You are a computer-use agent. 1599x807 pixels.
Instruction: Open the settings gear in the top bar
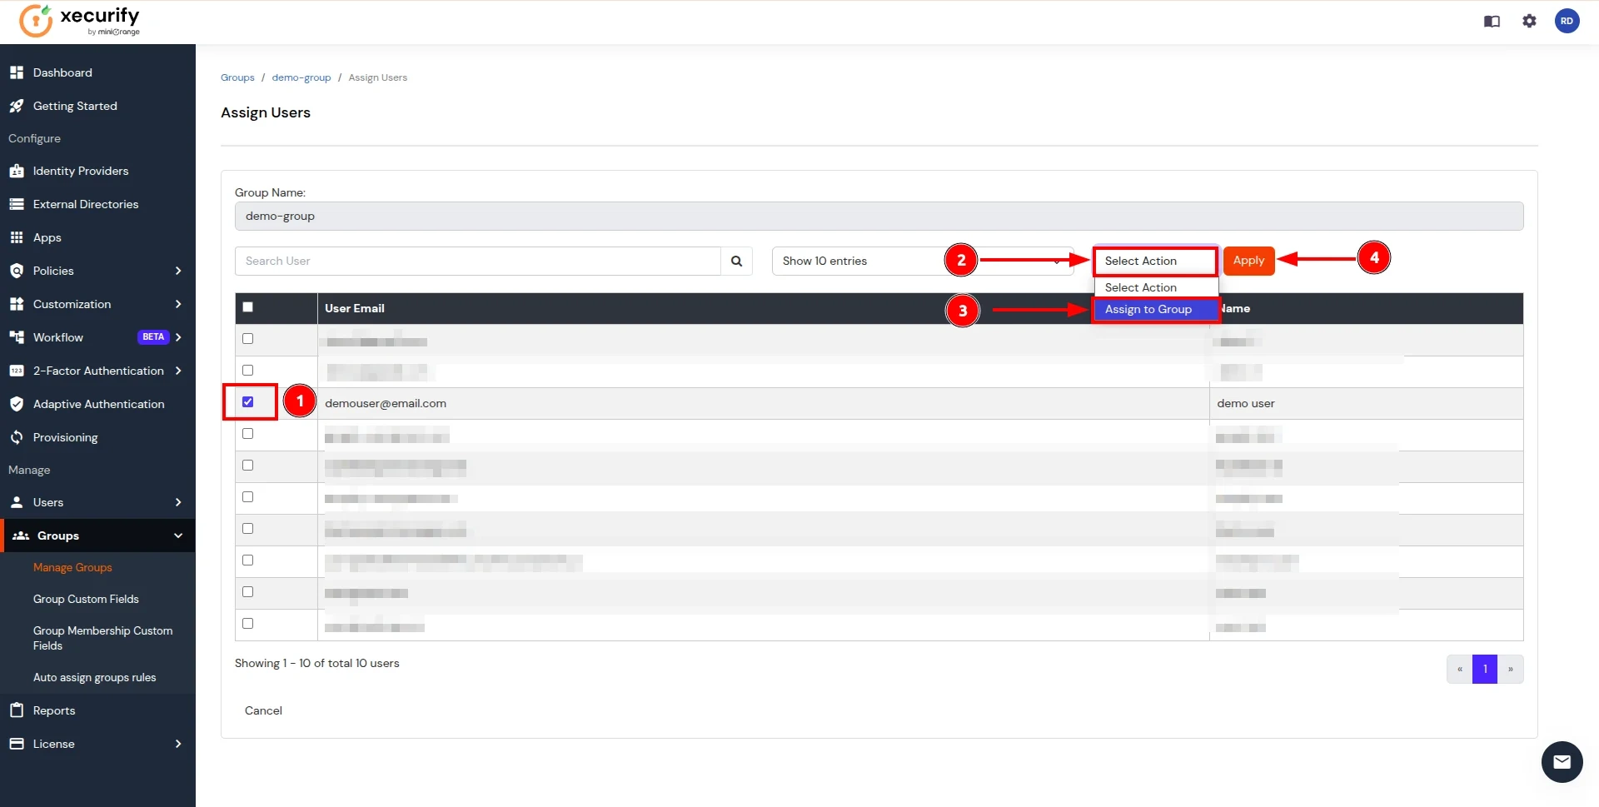1530,21
